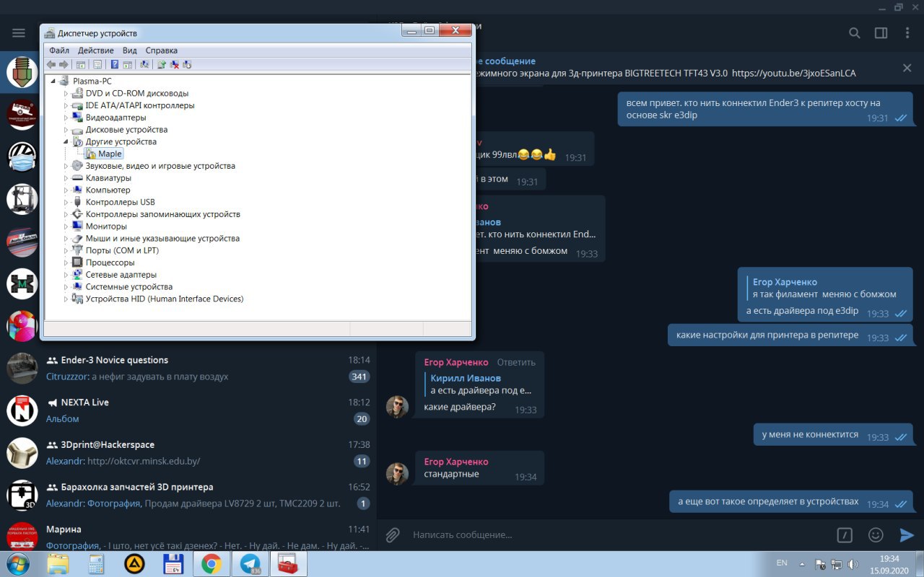Click Scan for hardware changes icon
This screenshot has height=577, width=924.
tap(144, 64)
